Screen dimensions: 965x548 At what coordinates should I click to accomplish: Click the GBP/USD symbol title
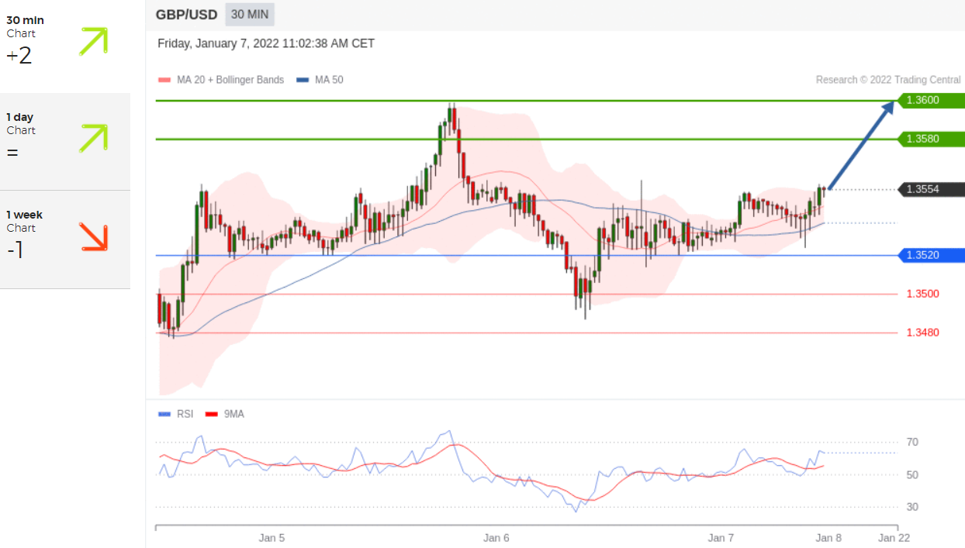click(x=187, y=14)
